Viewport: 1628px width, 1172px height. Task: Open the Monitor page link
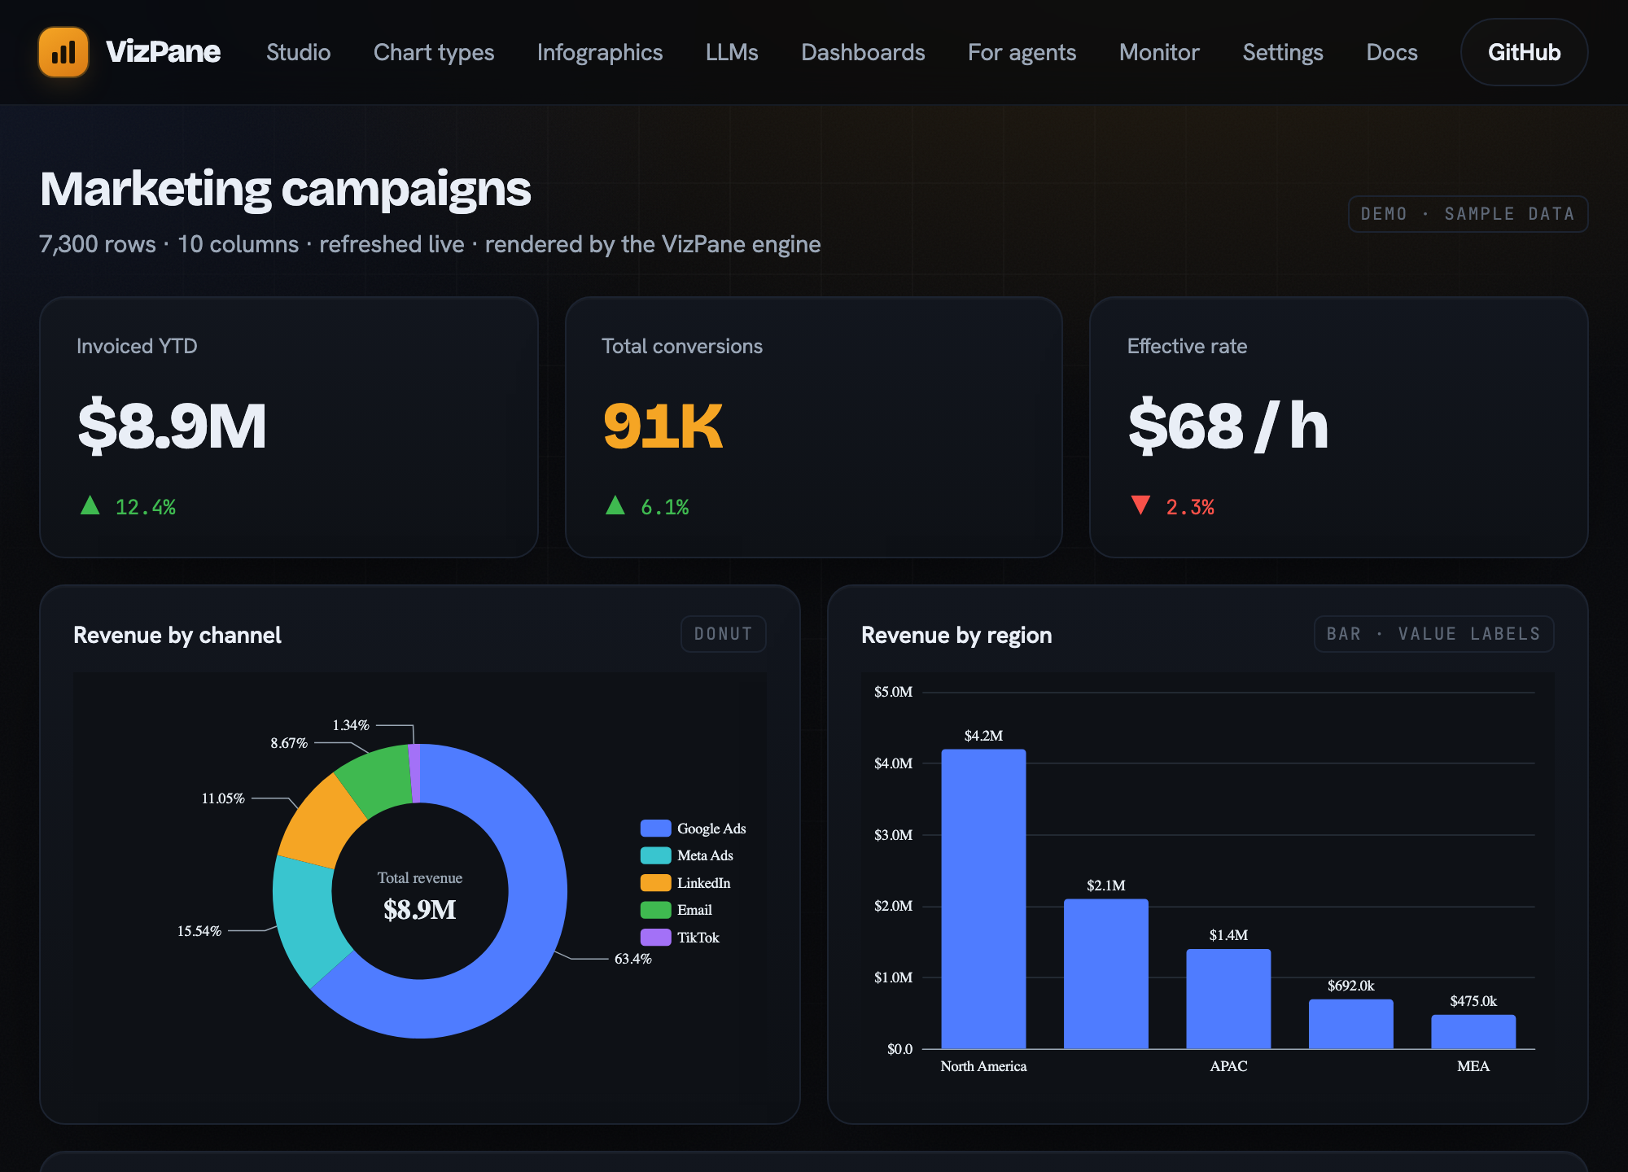tap(1159, 52)
